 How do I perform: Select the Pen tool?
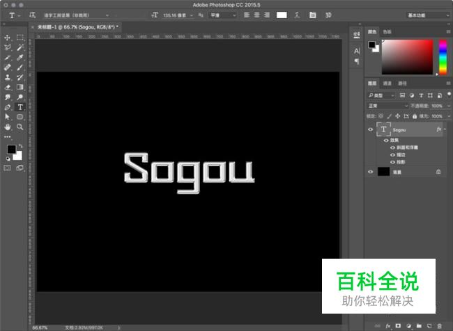[7, 107]
